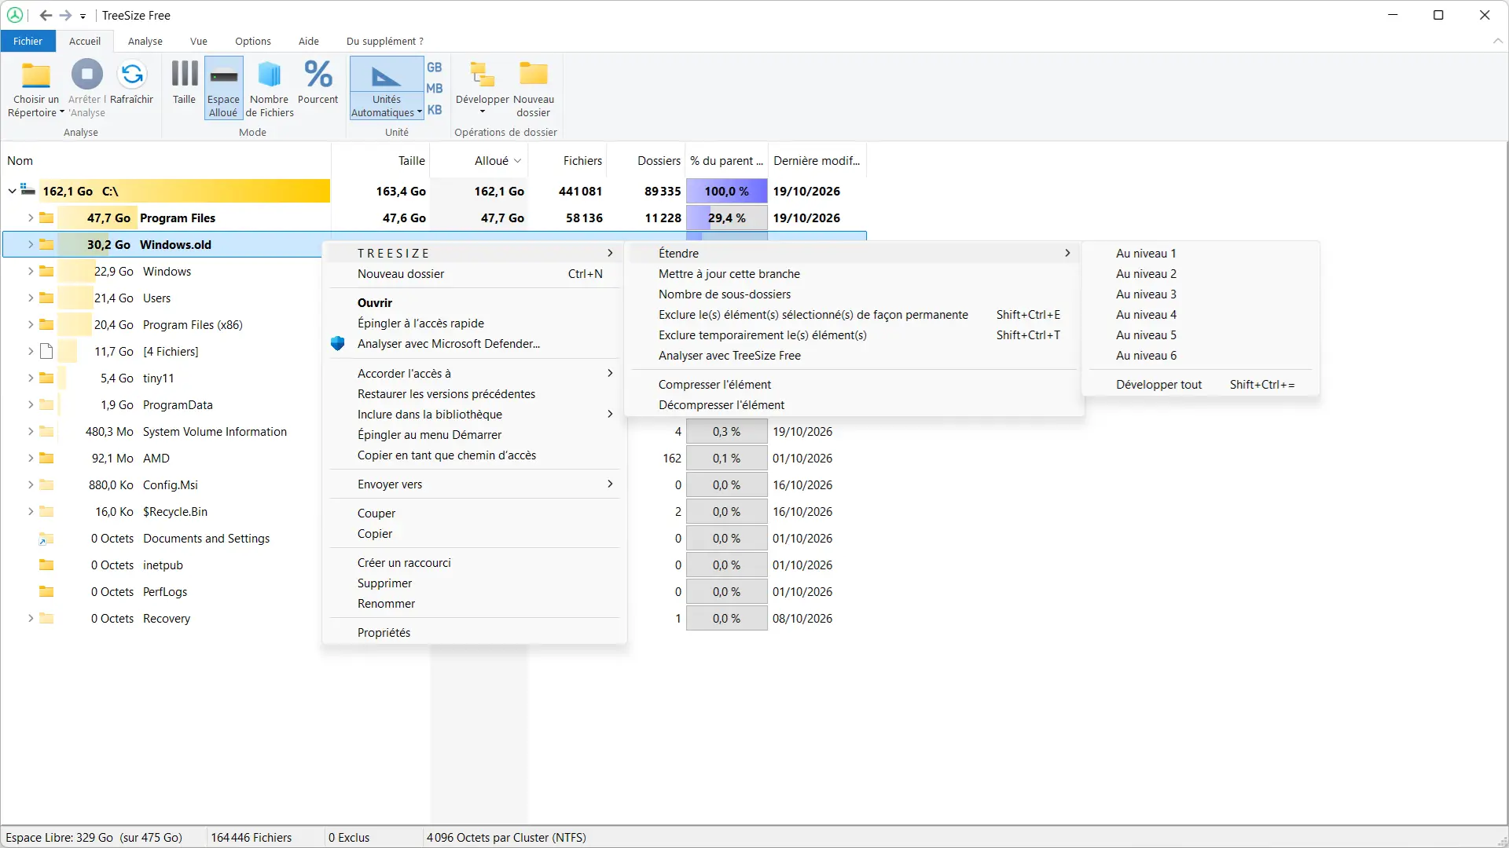
Task: Click Analyser avec Microsoft Defender shield icon
Action: (x=338, y=343)
